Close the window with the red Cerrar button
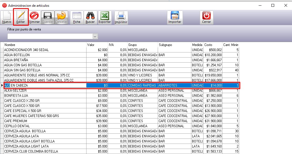 pos(206,17)
